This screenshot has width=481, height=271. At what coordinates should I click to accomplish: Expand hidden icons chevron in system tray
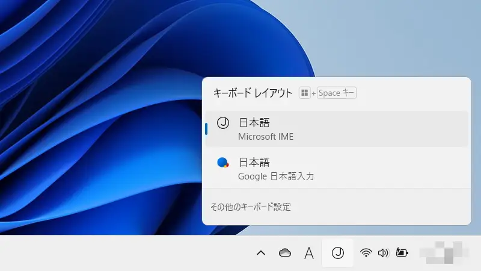pyautogui.click(x=261, y=253)
